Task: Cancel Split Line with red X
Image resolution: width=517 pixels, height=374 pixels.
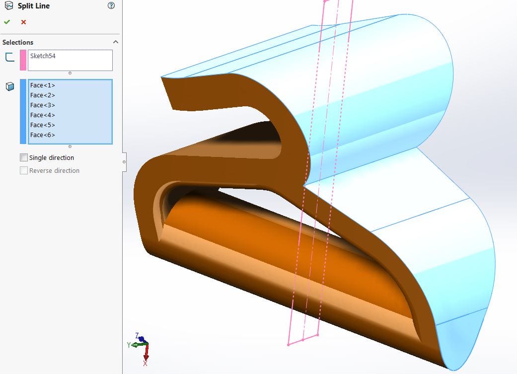Action: (23, 22)
